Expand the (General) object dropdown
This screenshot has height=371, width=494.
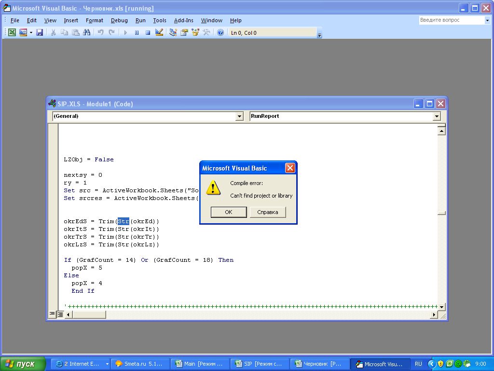coord(239,116)
